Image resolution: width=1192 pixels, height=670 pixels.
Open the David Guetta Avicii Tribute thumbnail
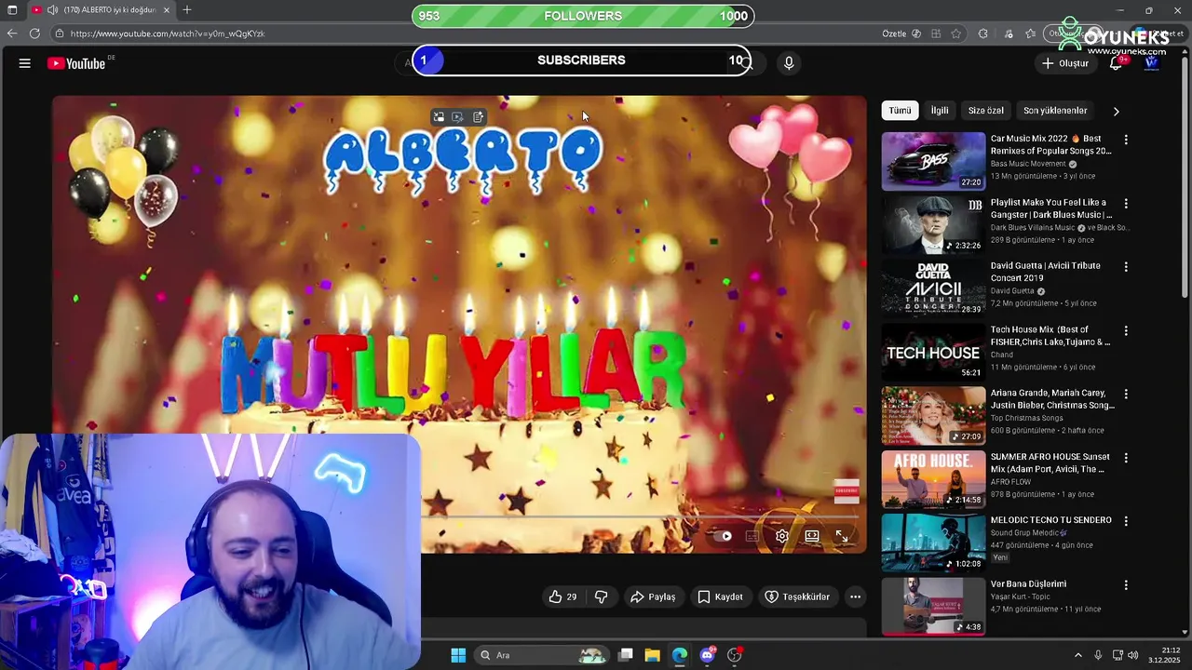coord(933,288)
